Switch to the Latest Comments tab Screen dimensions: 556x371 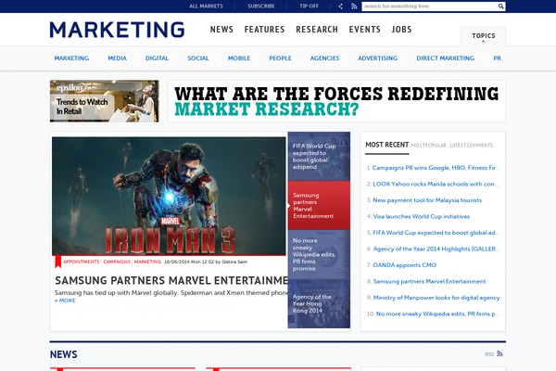coord(471,146)
